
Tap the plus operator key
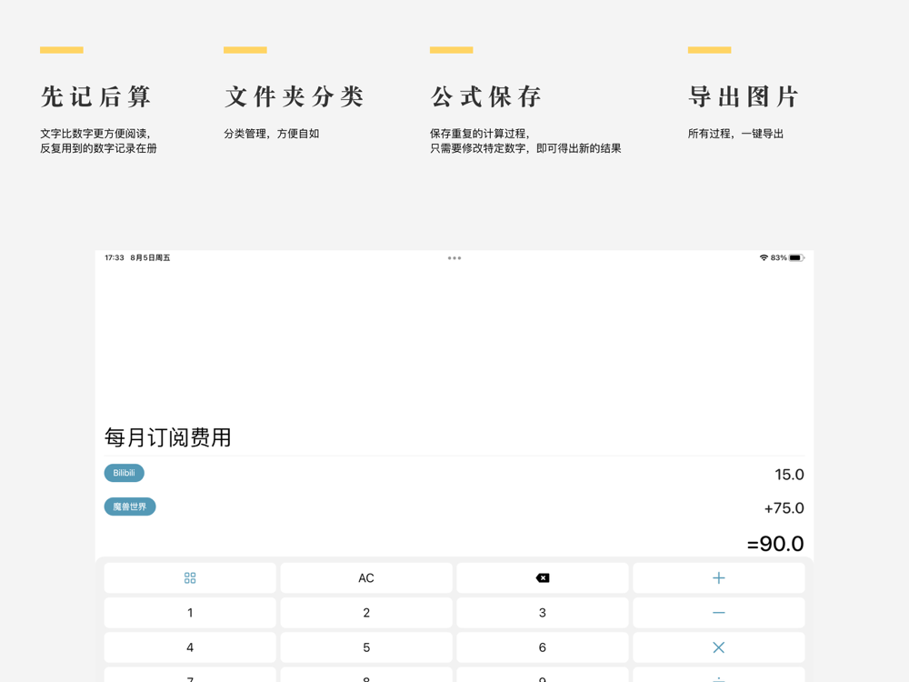point(719,577)
